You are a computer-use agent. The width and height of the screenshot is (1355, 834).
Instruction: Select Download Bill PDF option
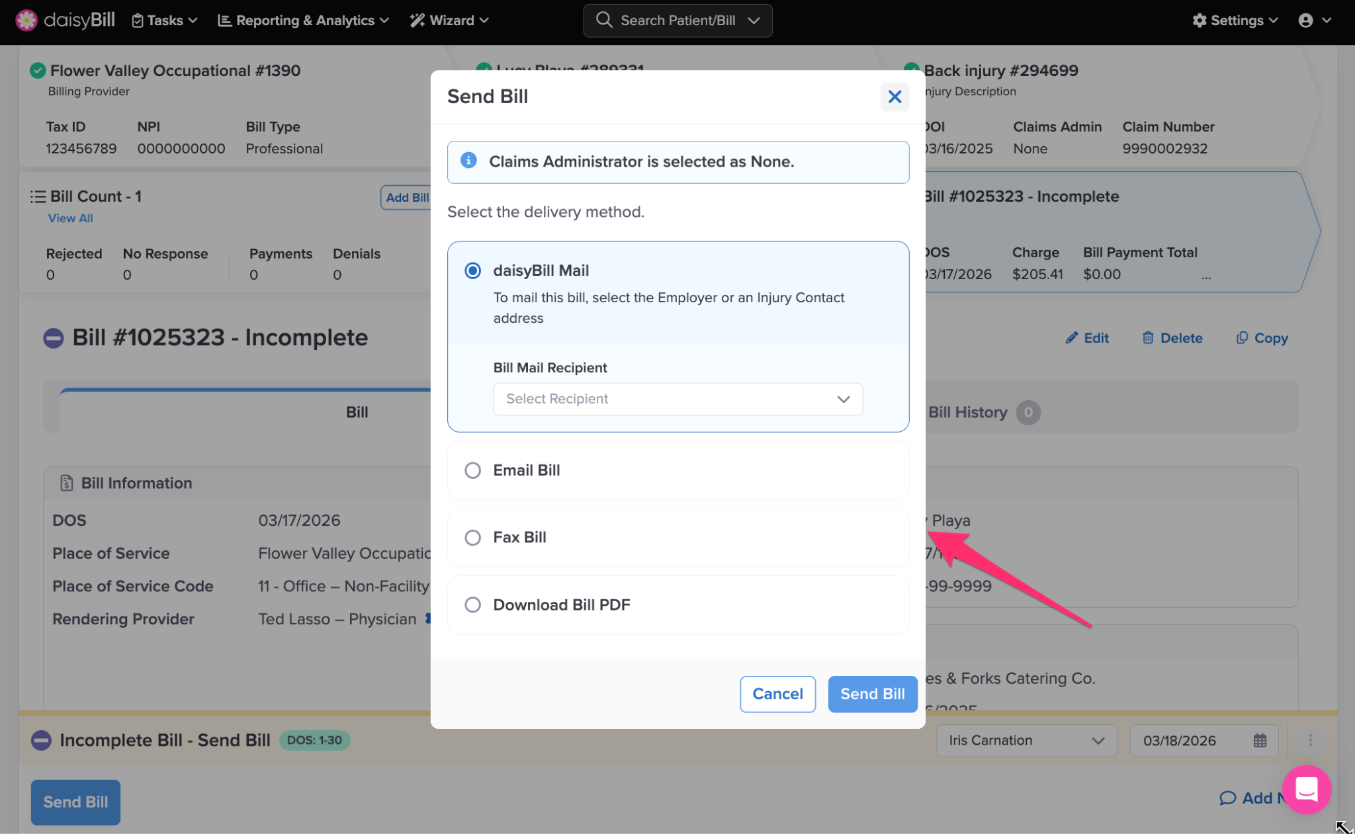(472, 605)
